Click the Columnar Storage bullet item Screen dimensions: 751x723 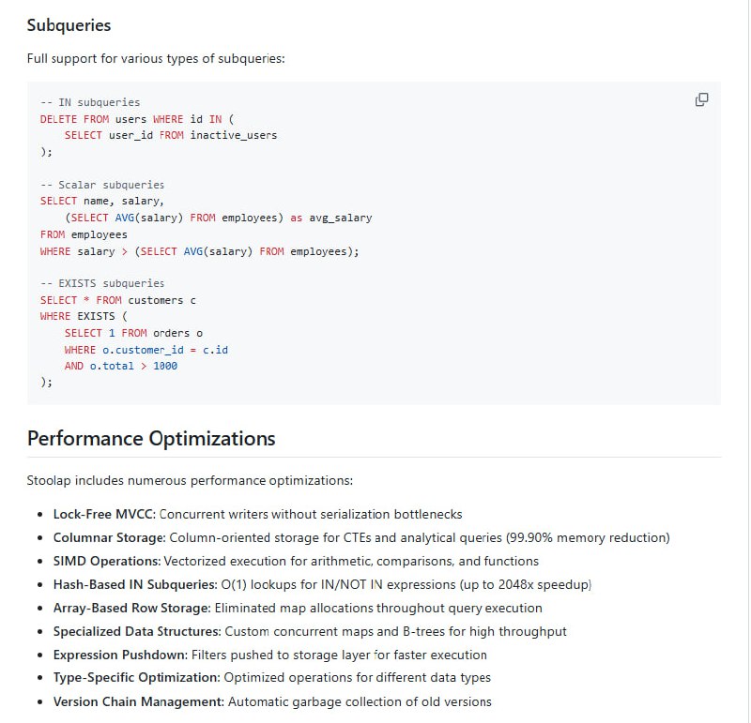pos(361,537)
